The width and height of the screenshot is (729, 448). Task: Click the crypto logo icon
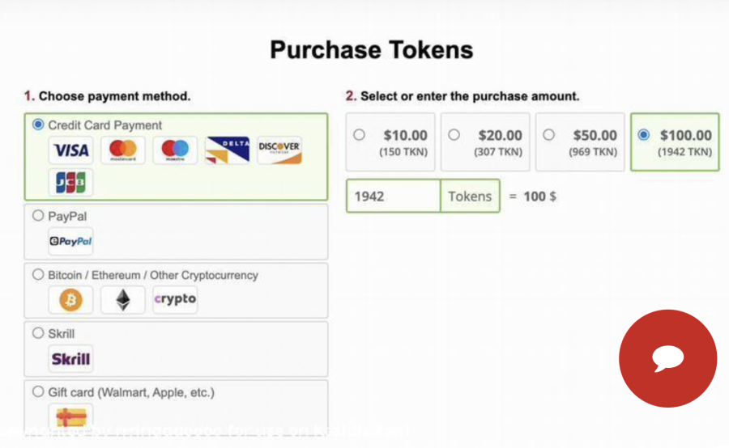pos(175,300)
